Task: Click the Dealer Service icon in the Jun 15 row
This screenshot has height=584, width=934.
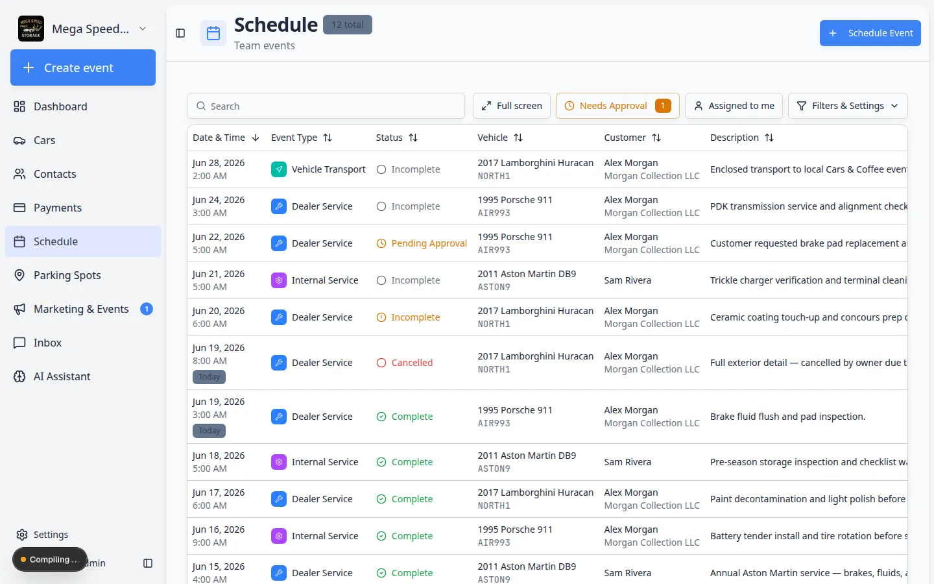Action: click(x=279, y=573)
